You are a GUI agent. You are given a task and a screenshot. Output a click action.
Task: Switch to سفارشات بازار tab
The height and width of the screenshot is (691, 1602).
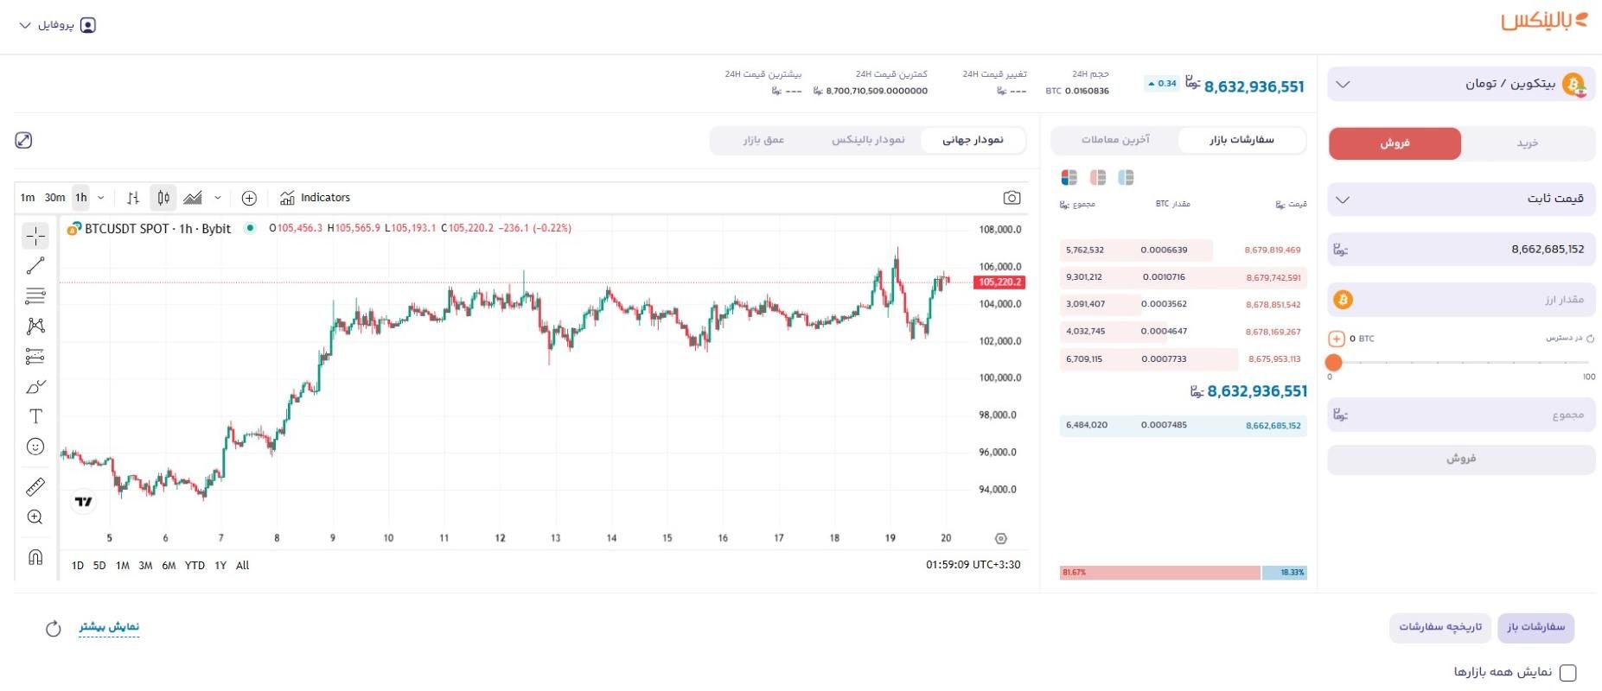1241,139
